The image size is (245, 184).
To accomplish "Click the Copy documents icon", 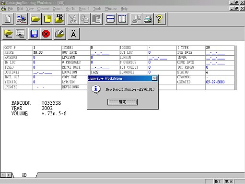I will coord(85,19).
